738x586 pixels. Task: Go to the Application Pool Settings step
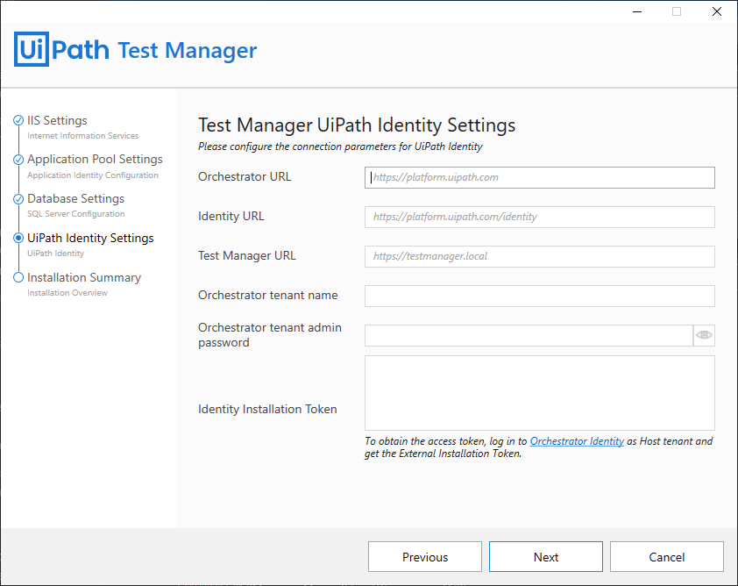coord(95,159)
